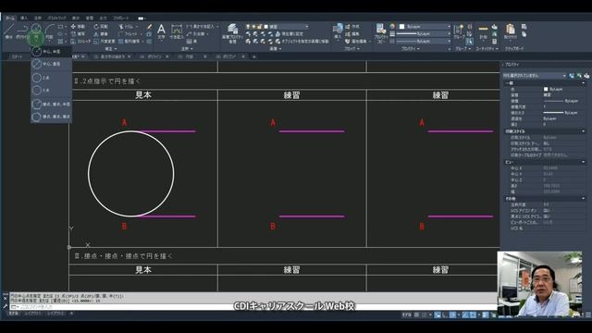Image resolution: width=592 pixels, height=333 pixels.
Task: Click the Rotate (回転) tool
Action: pos(101,27)
